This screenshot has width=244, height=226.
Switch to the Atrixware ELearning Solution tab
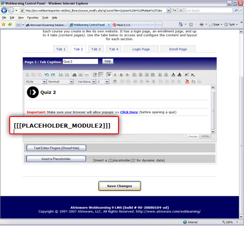pos(47,25)
